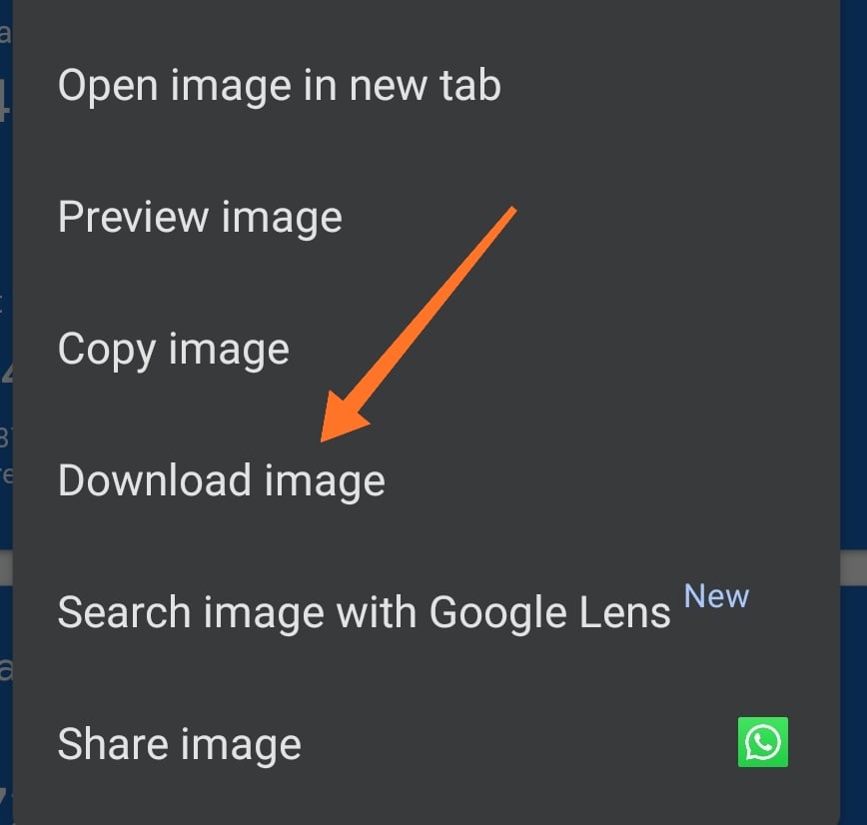Viewport: 867px width, 825px height.
Task: Click the orange arrow annotation
Action: [419, 325]
